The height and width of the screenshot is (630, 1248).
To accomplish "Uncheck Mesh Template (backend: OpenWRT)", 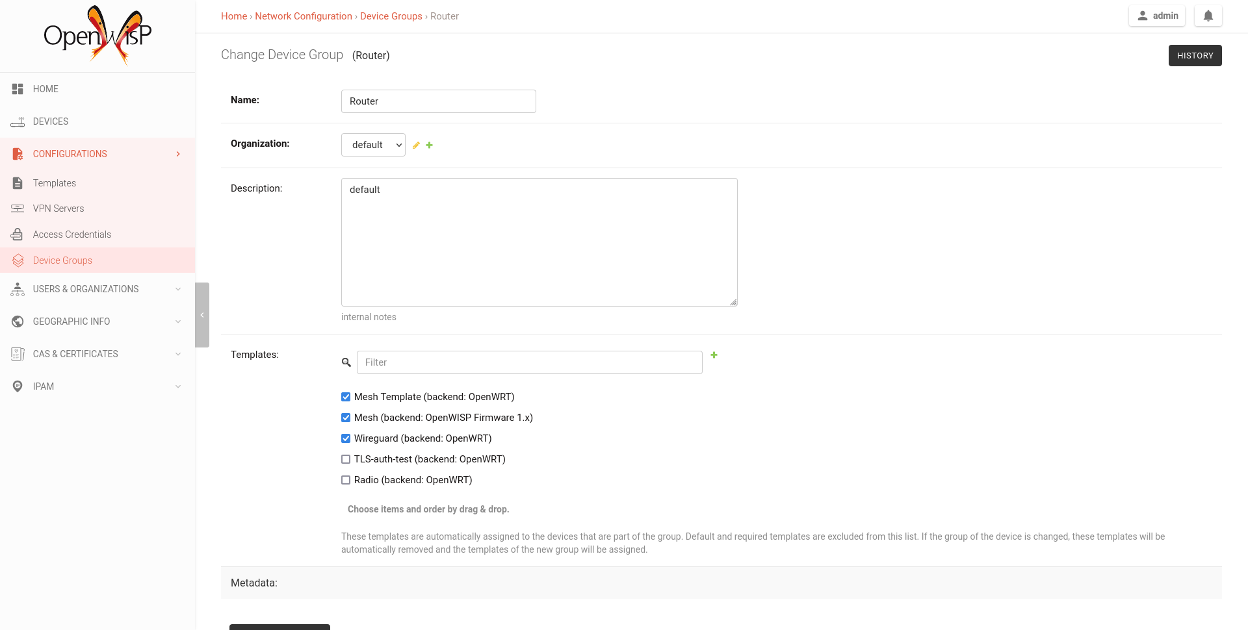I will (346, 397).
